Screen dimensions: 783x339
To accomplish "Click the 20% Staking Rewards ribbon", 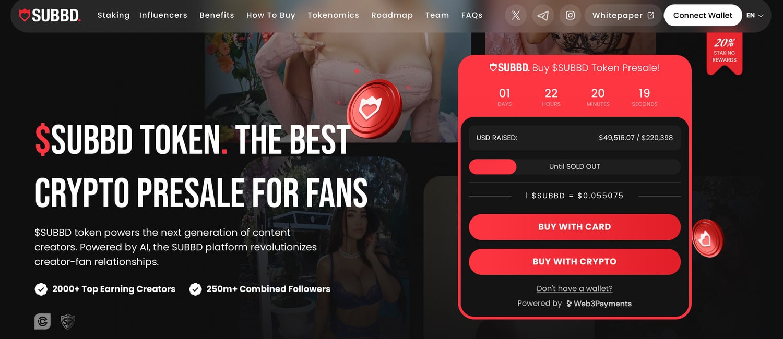I will [725, 52].
